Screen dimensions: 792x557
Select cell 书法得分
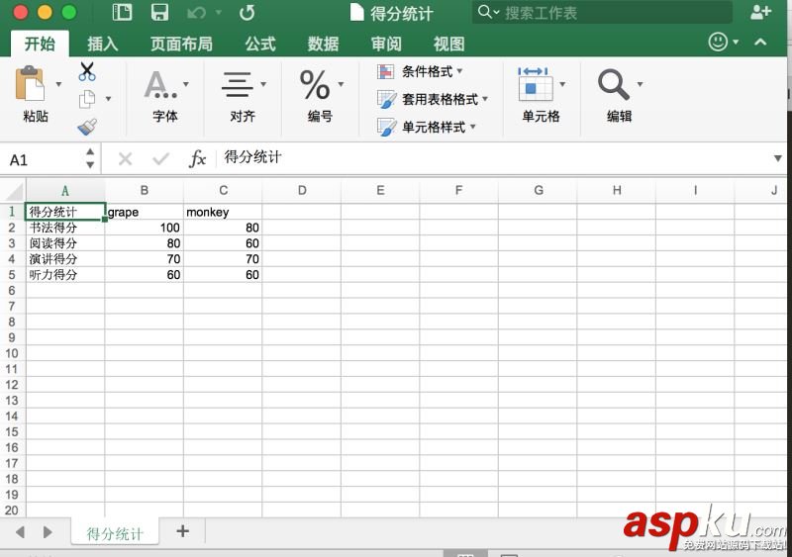pyautogui.click(x=65, y=228)
